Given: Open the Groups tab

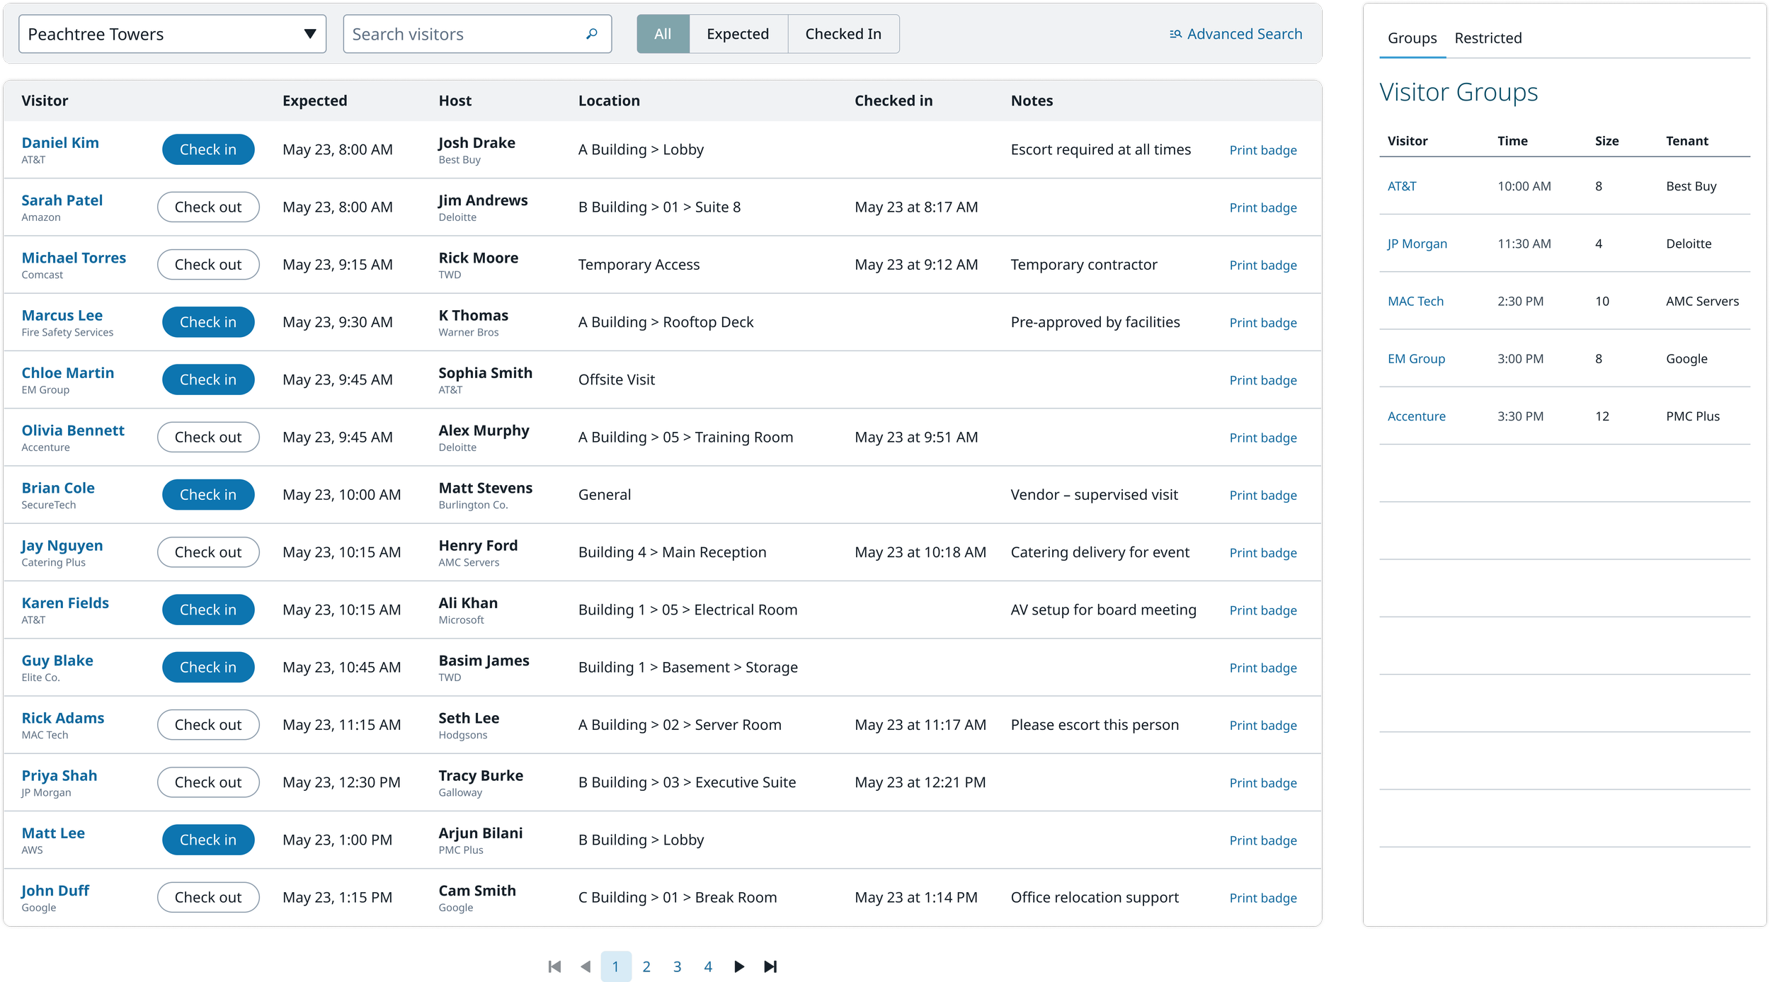Looking at the screenshot, I should tap(1412, 38).
